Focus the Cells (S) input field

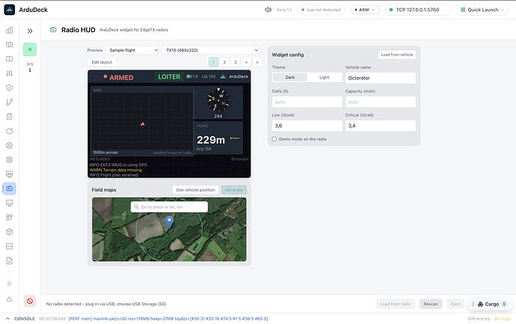pyautogui.click(x=307, y=102)
